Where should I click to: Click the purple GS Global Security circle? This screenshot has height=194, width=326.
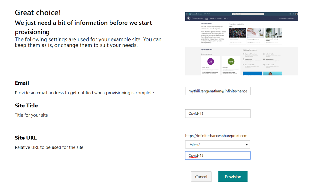point(210,61)
